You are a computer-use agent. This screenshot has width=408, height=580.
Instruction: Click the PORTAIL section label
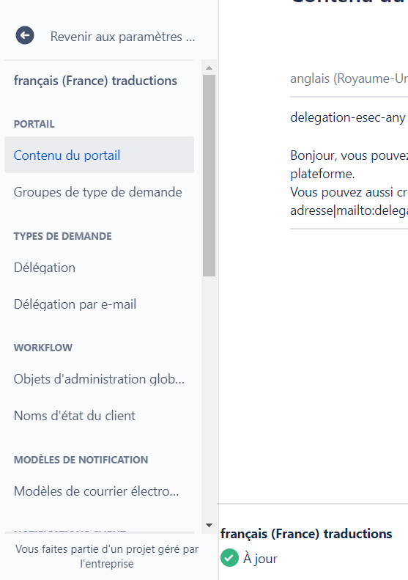[x=34, y=124]
